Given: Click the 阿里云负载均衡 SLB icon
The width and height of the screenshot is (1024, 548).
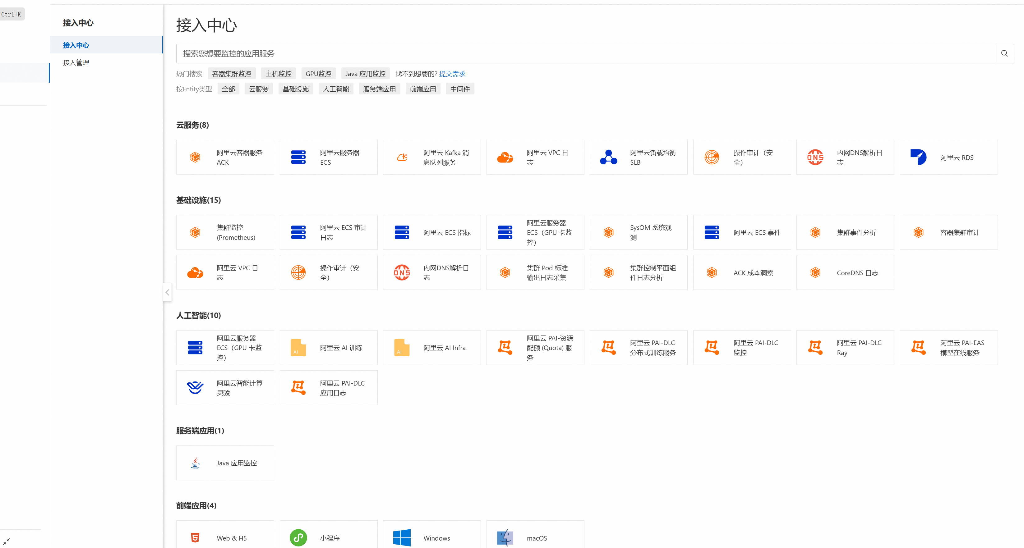Looking at the screenshot, I should click(609, 157).
